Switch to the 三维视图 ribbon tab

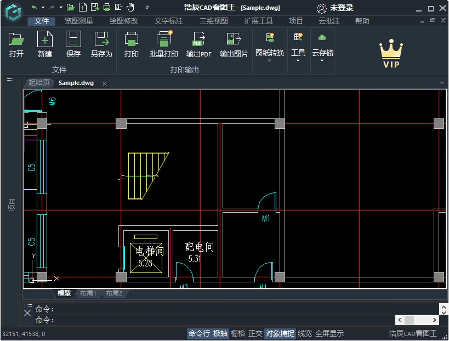coord(214,21)
